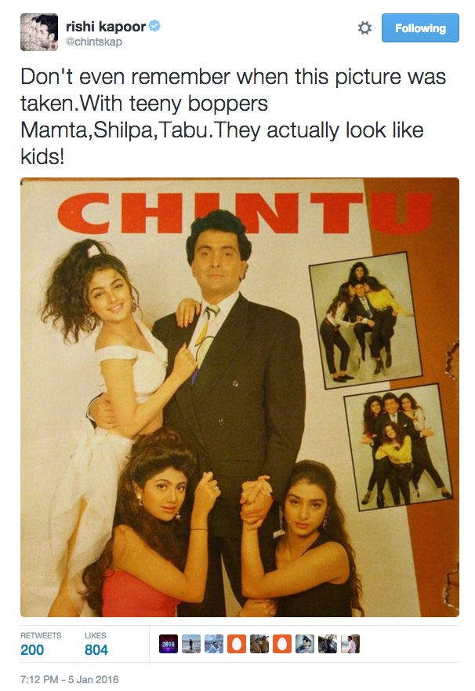Open liker avatar showing a dark motorcycle
The width and height of the screenshot is (475, 691).
click(328, 644)
